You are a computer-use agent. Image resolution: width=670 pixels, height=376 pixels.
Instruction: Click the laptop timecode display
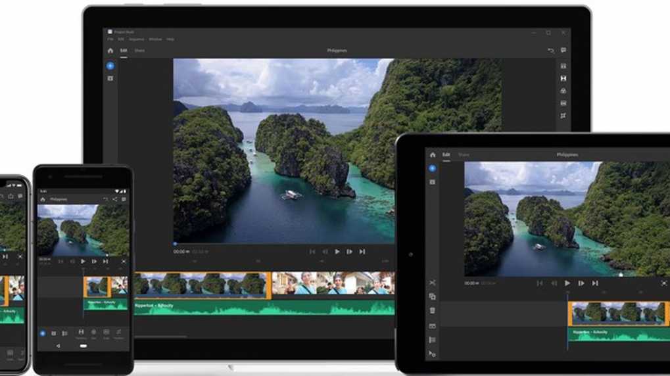(181, 252)
